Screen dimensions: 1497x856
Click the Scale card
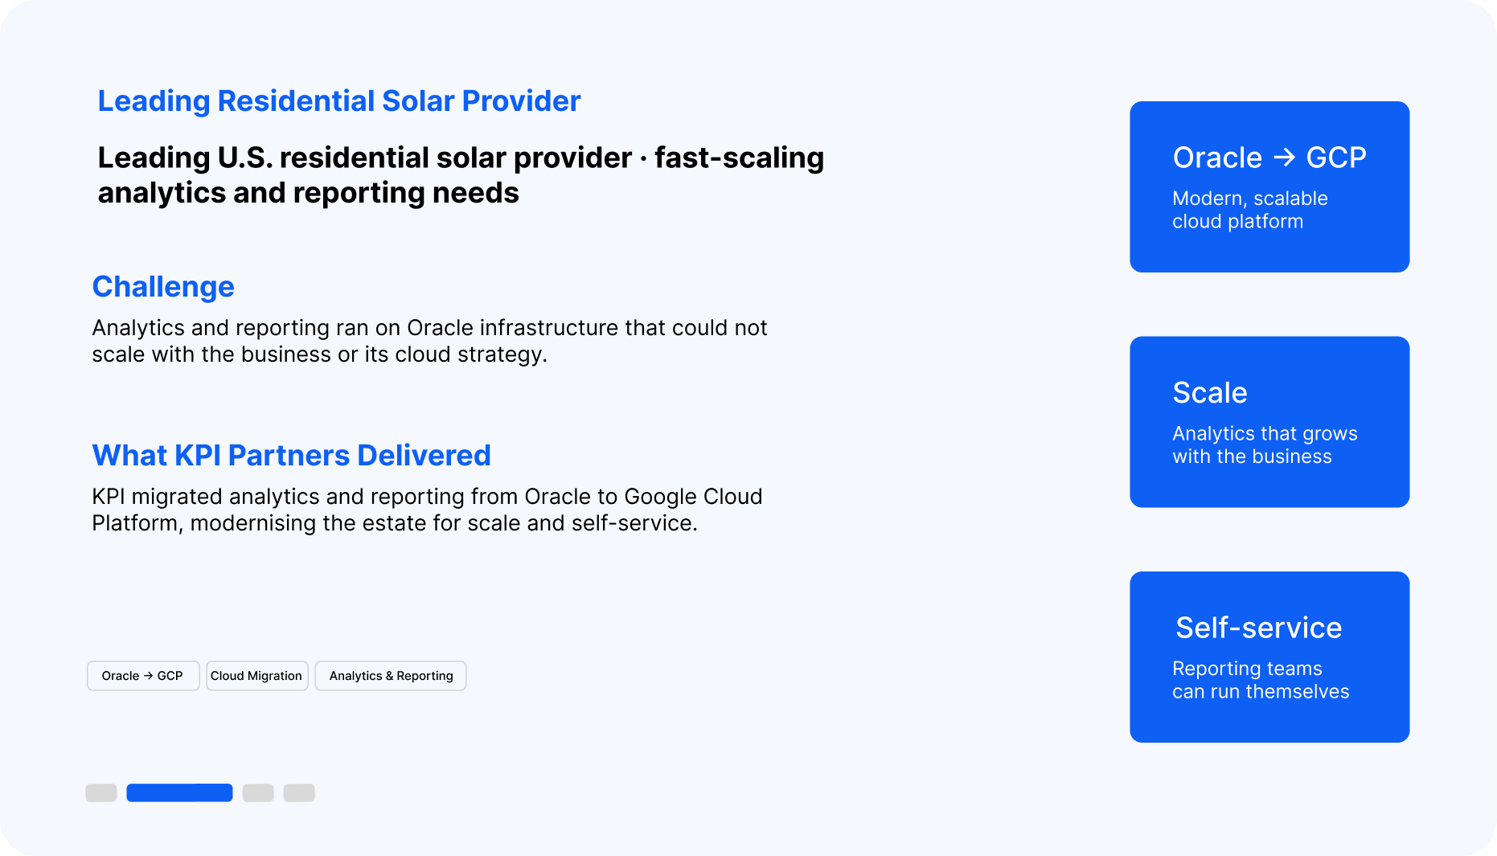coord(1269,422)
